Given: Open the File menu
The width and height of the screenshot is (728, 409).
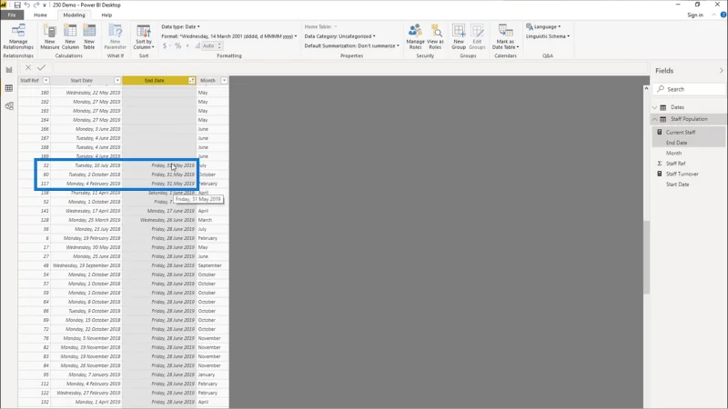Looking at the screenshot, I should [x=12, y=15].
